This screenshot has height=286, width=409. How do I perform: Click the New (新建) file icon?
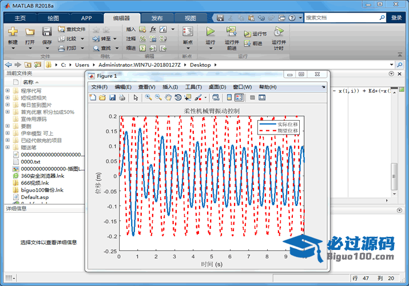13,32
